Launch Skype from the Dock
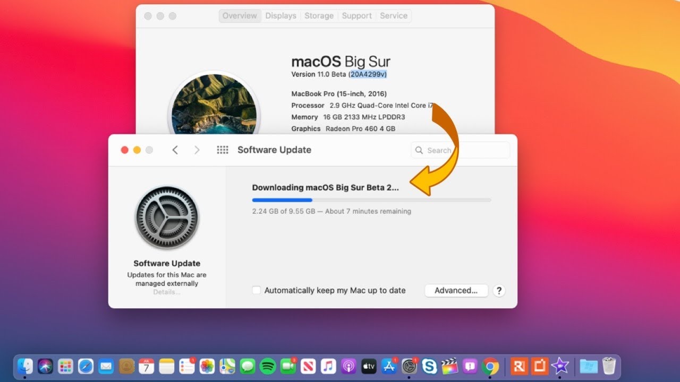680x382 pixels. pyautogui.click(x=429, y=366)
